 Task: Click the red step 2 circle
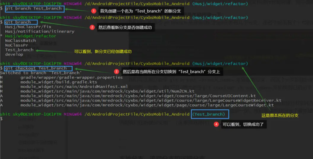[92, 27]
